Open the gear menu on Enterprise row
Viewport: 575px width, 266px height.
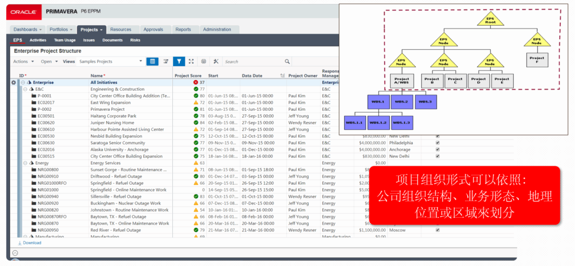[x=13, y=83]
